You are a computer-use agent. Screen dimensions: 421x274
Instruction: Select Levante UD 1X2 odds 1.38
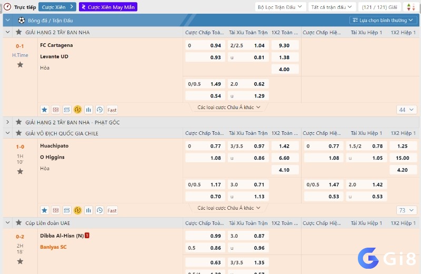[x=285, y=57]
